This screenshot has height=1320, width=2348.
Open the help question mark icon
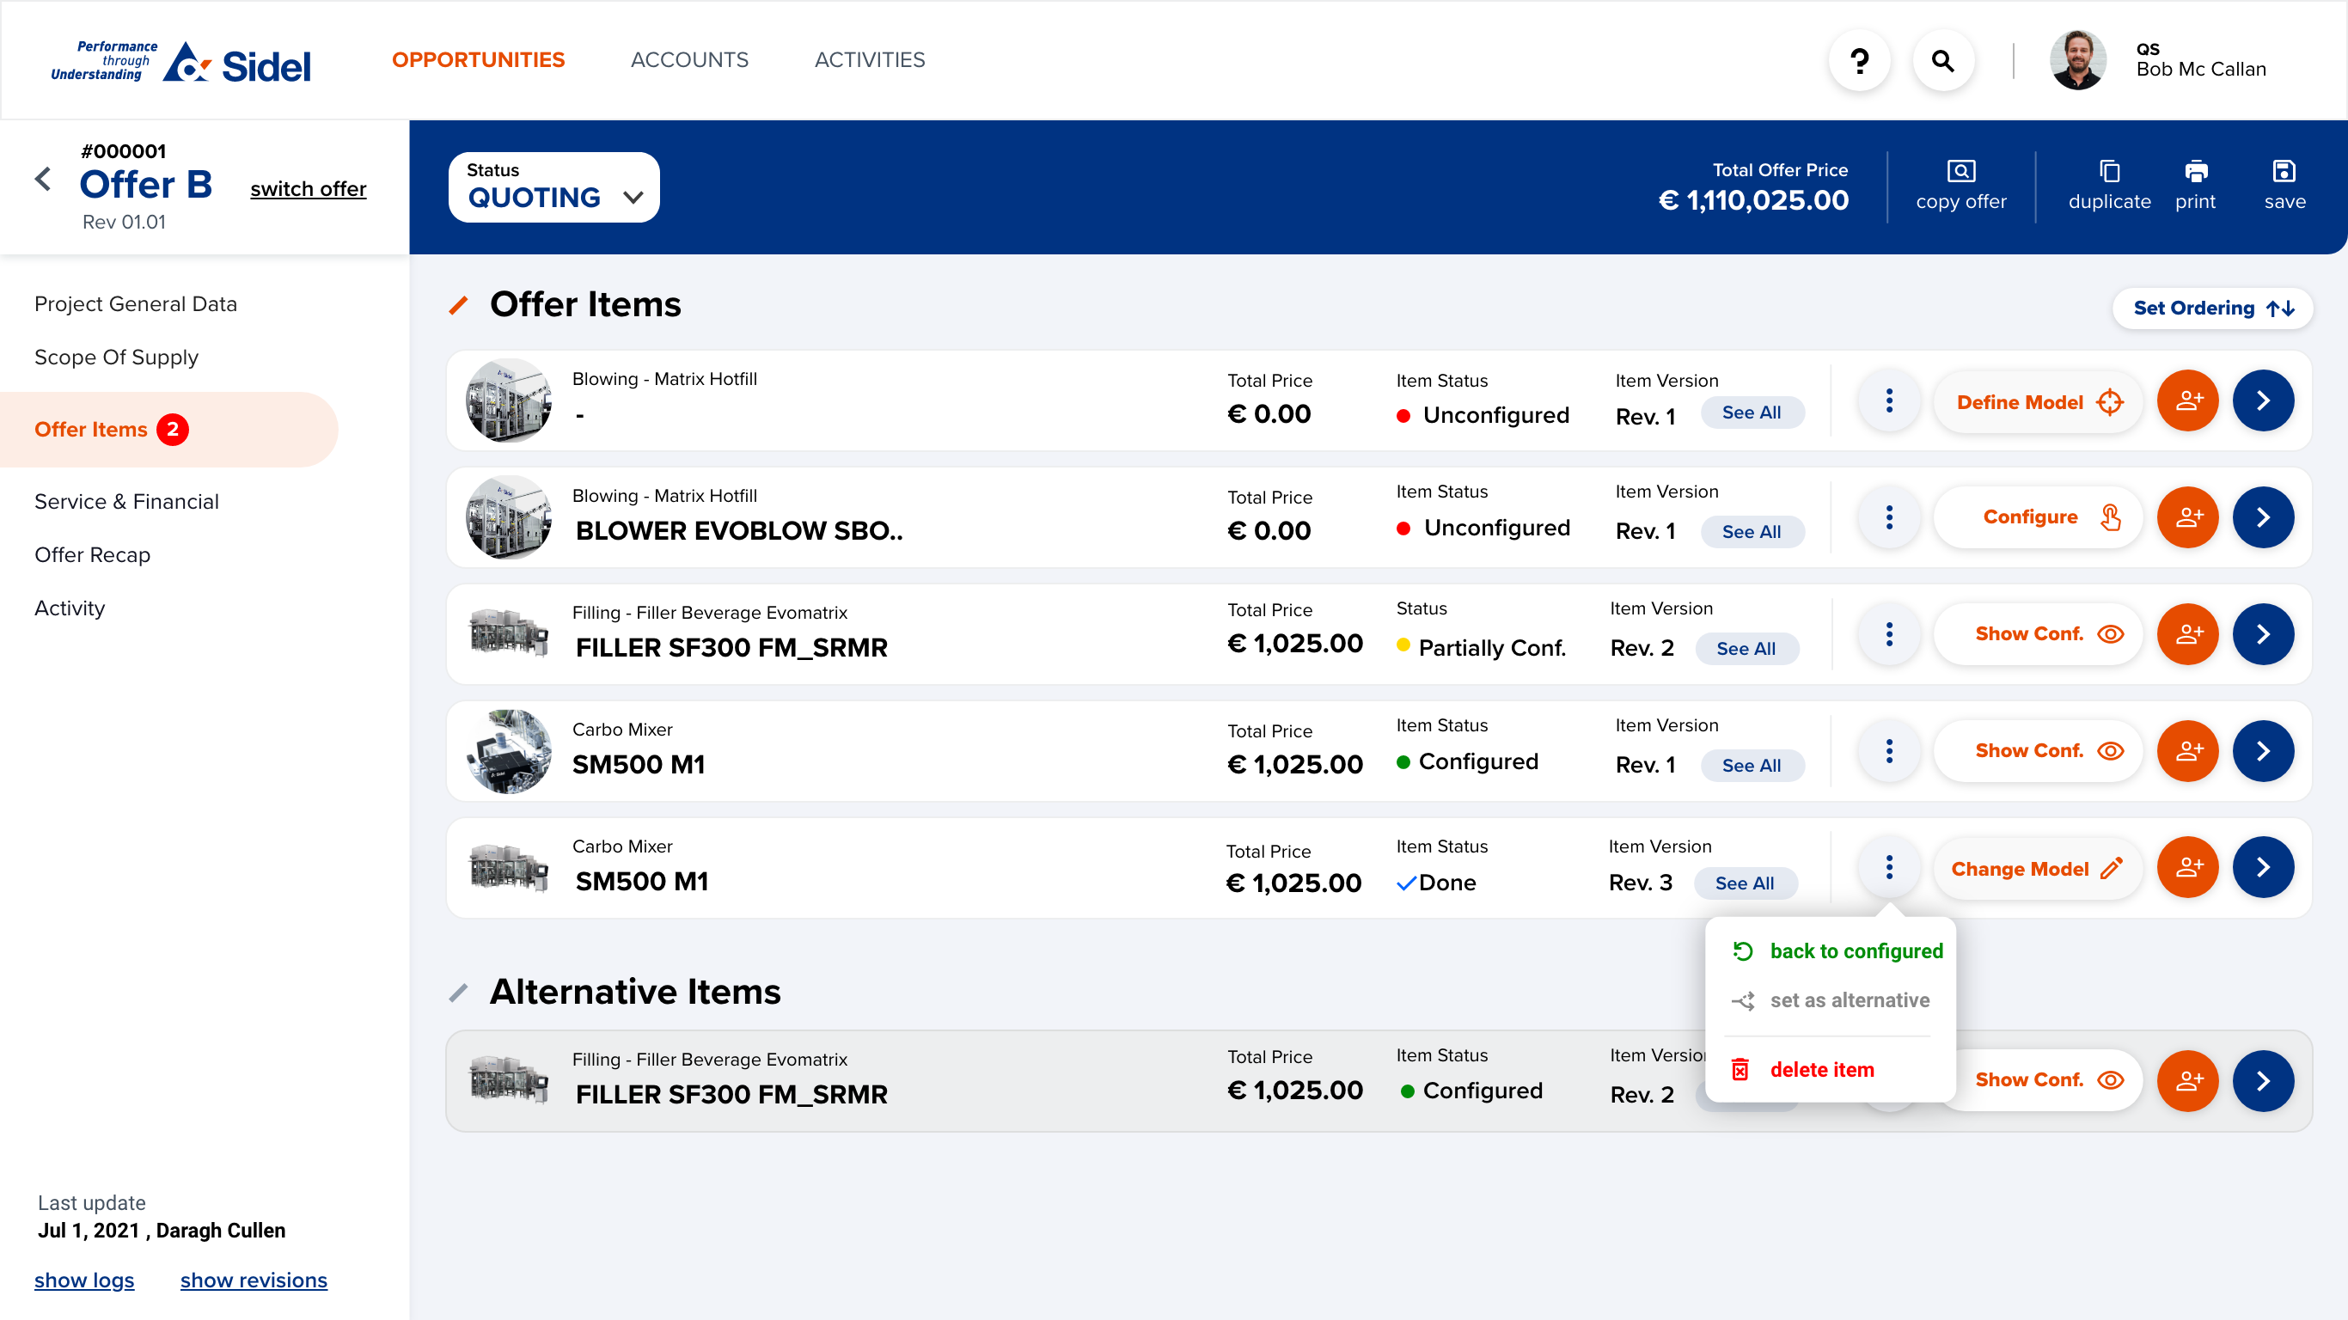pos(1860,60)
